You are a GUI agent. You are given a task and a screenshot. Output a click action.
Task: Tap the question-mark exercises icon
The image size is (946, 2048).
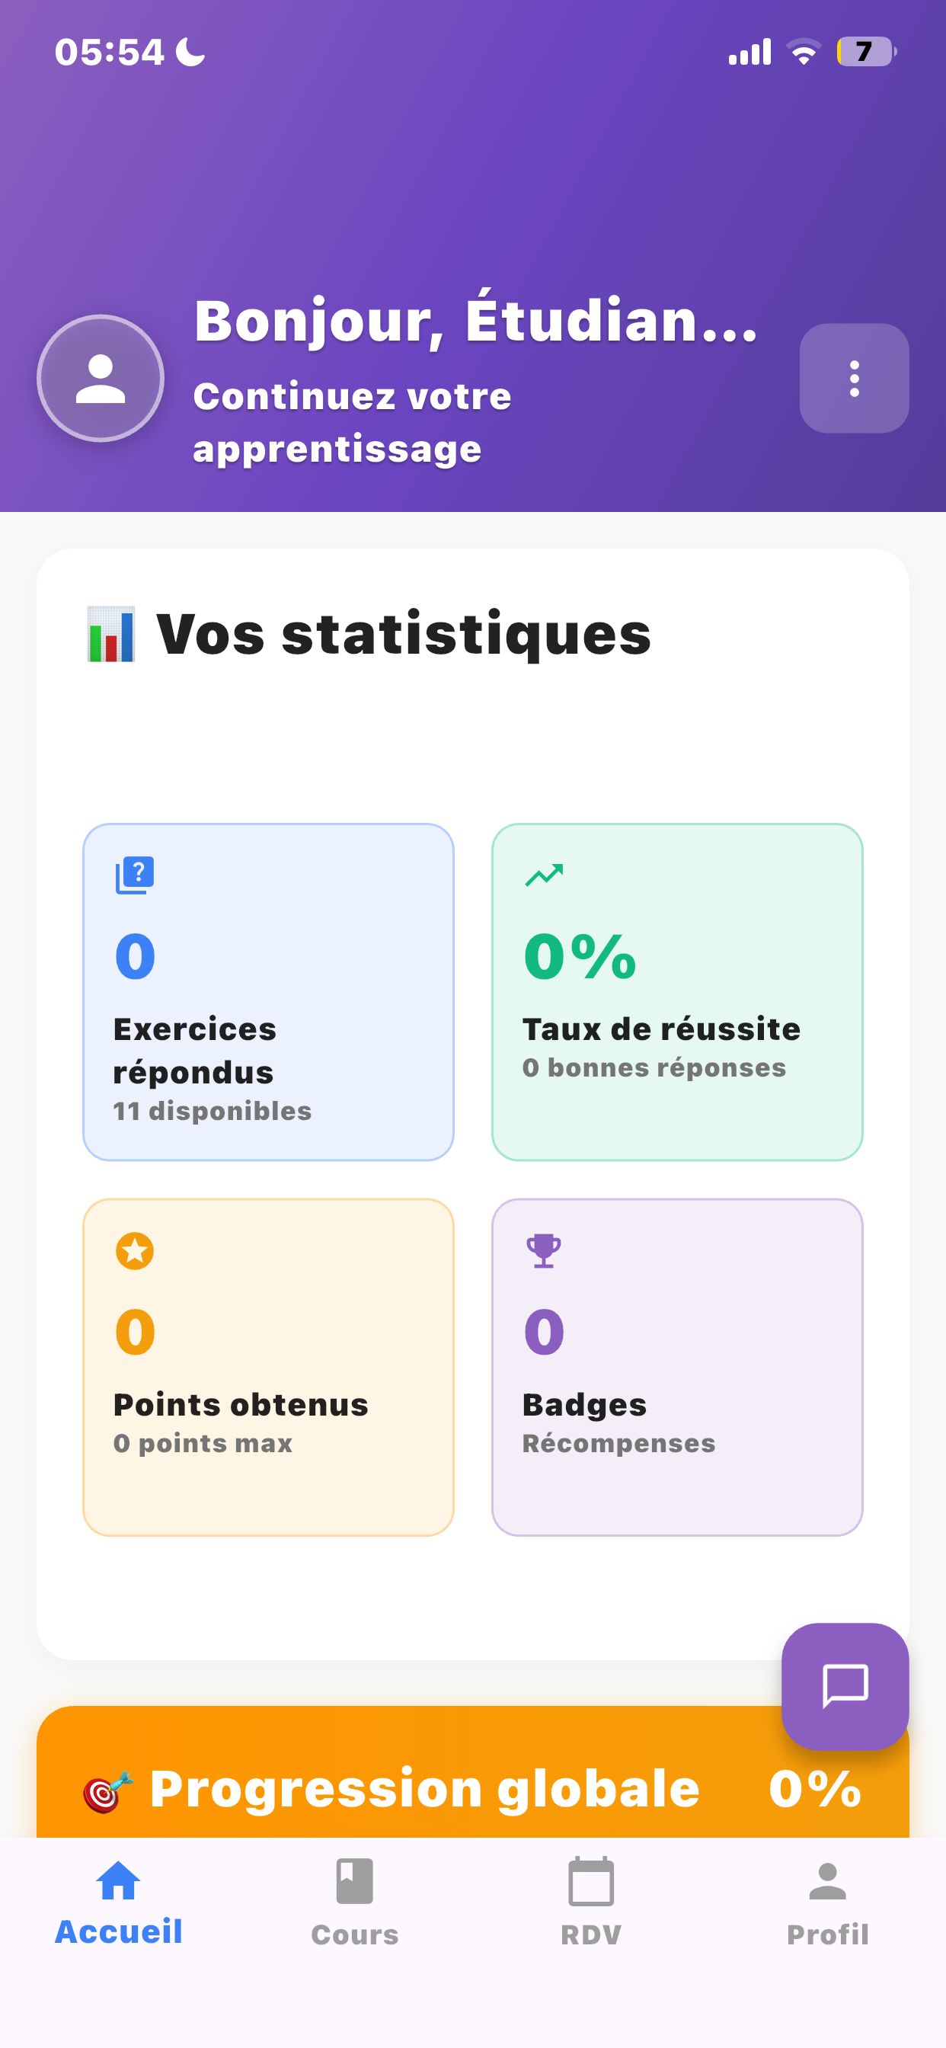pyautogui.click(x=135, y=875)
